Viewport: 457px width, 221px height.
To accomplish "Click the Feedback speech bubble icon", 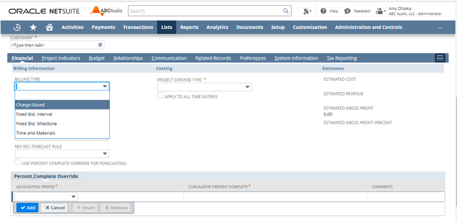I will (347, 11).
